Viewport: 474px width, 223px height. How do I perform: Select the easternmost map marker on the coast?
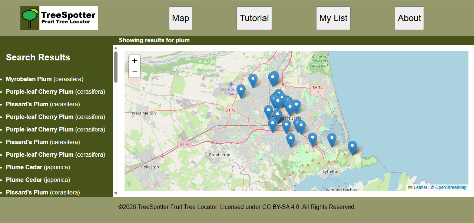[x=352, y=148]
